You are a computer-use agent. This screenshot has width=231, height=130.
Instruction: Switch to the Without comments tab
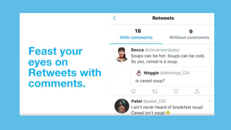pos(189,35)
